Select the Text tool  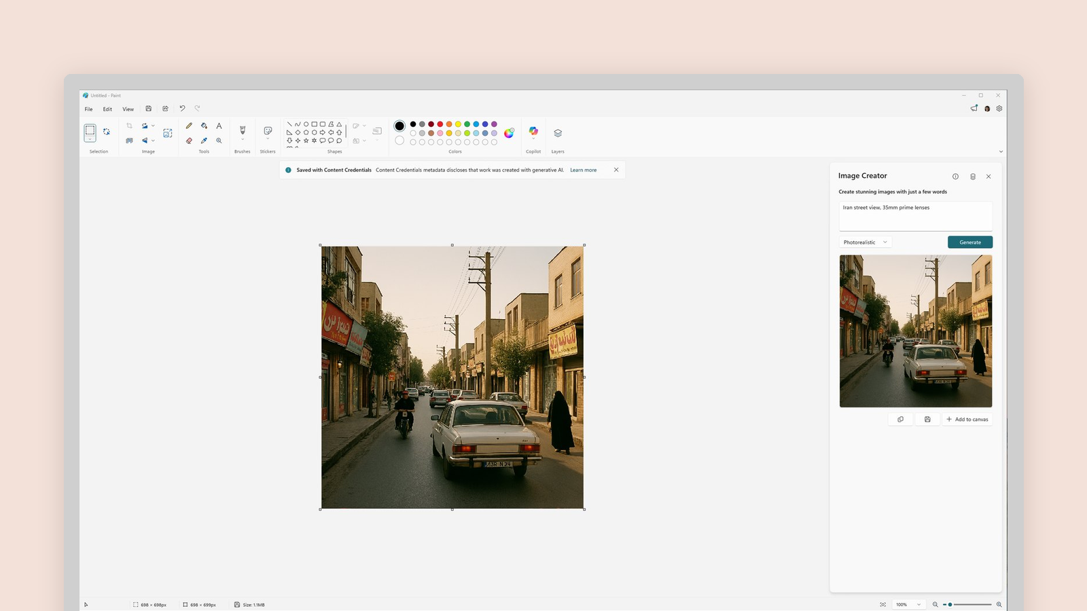tap(219, 126)
